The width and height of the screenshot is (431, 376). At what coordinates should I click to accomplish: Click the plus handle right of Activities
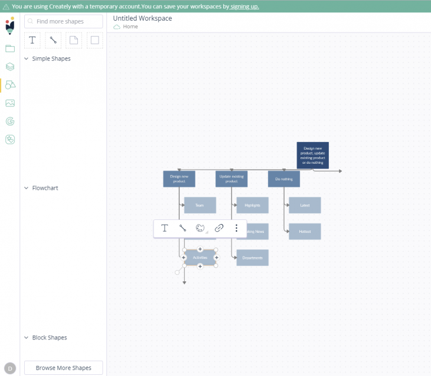(217, 258)
